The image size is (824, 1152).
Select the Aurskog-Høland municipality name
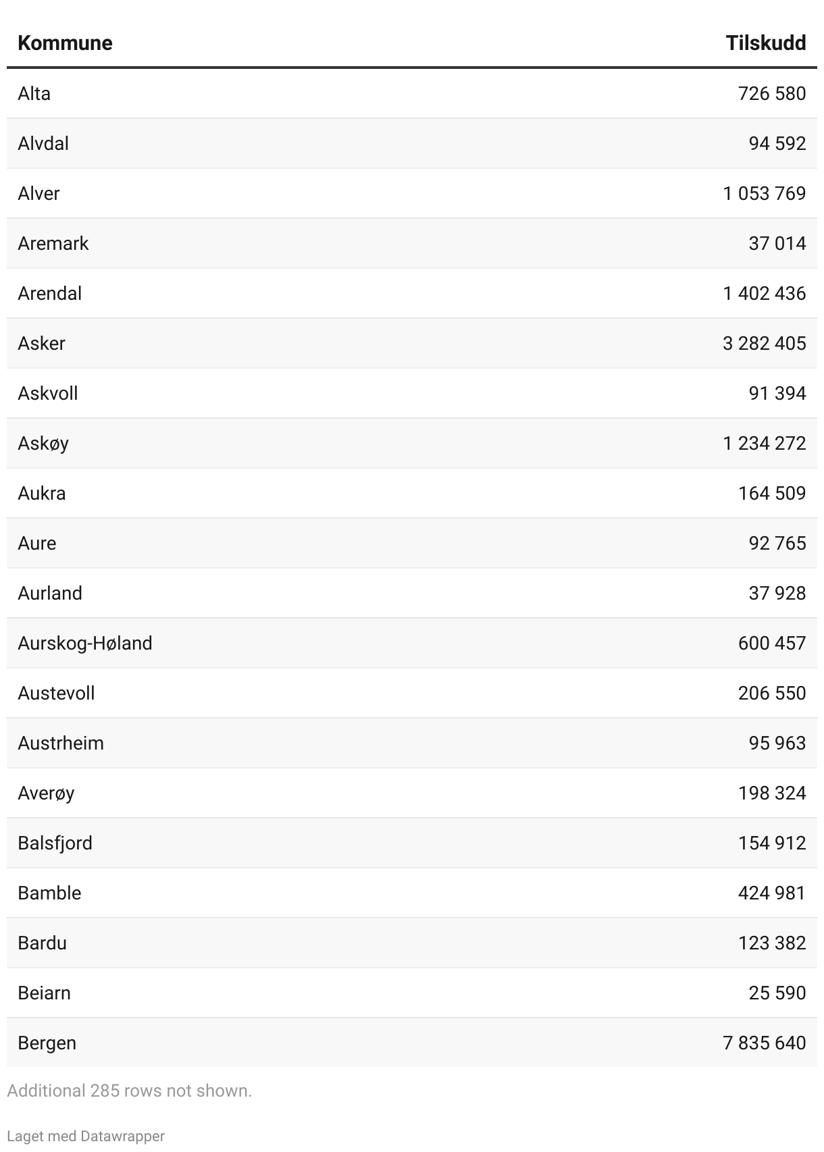pyautogui.click(x=85, y=643)
